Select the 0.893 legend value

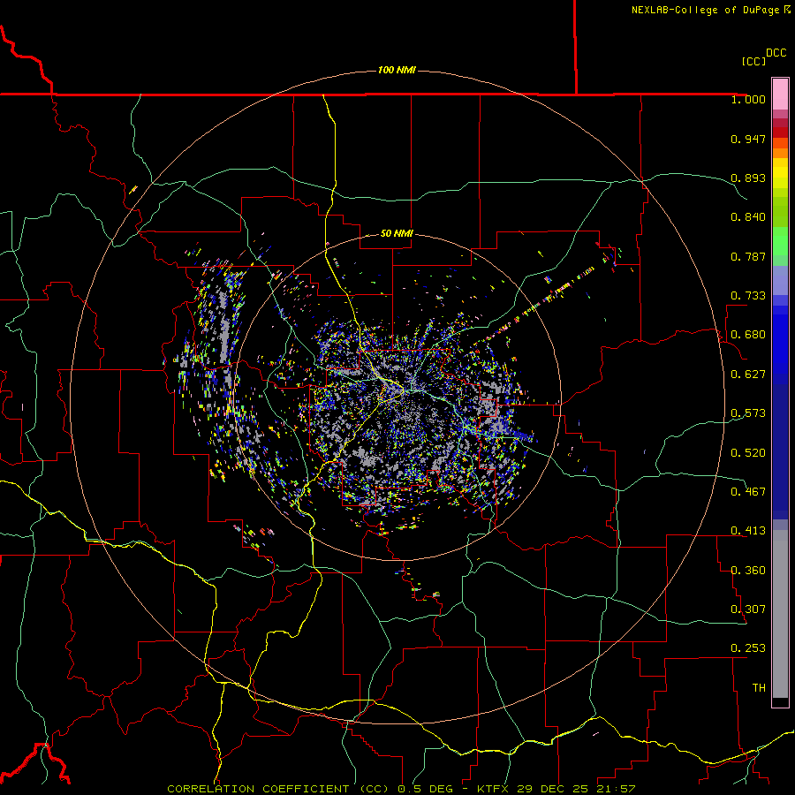(x=748, y=178)
